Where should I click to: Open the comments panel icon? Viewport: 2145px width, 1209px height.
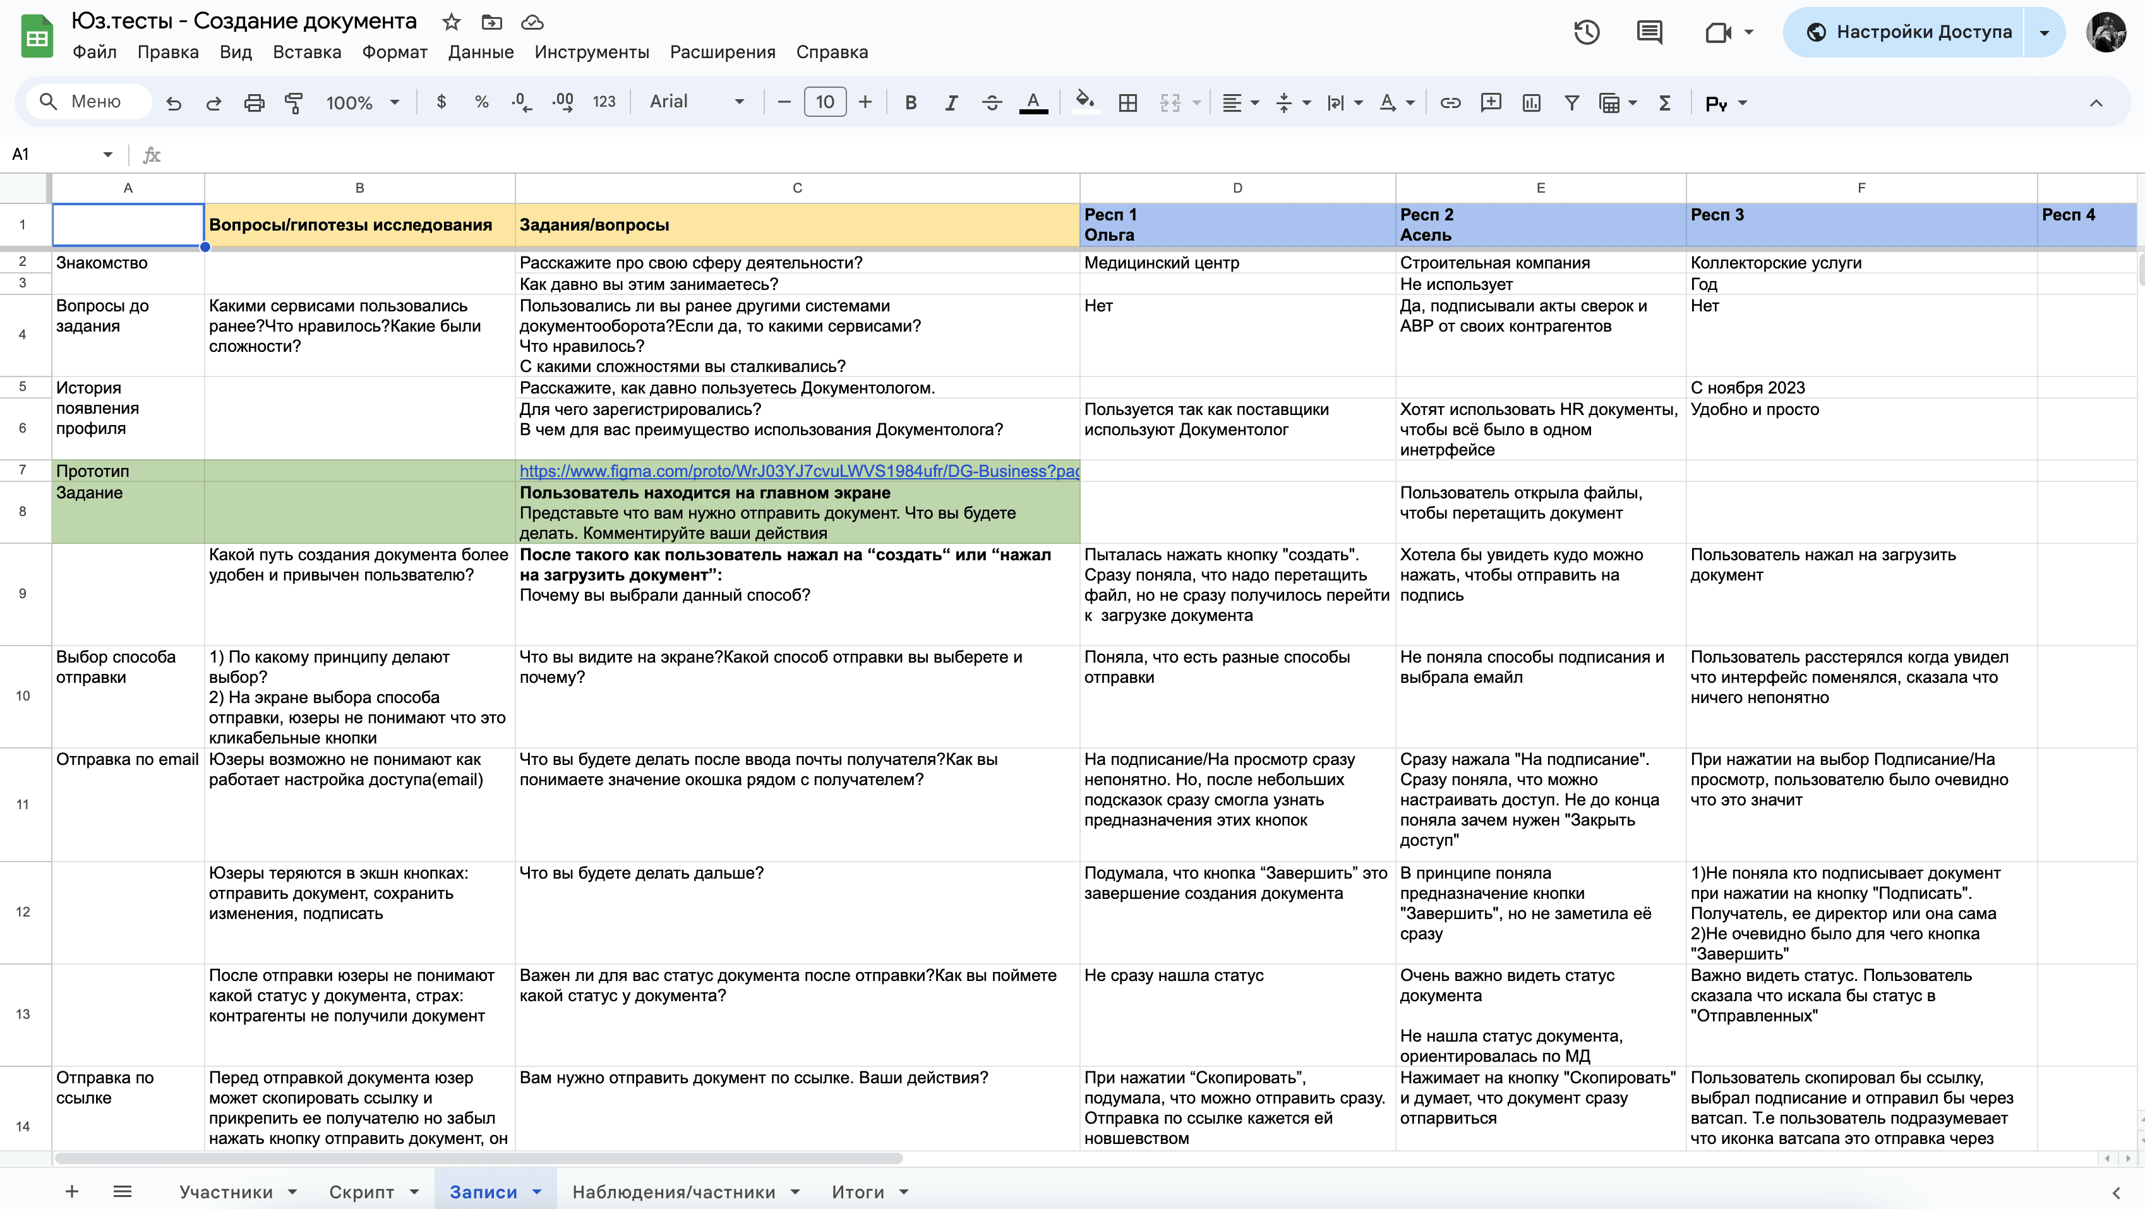1649,32
